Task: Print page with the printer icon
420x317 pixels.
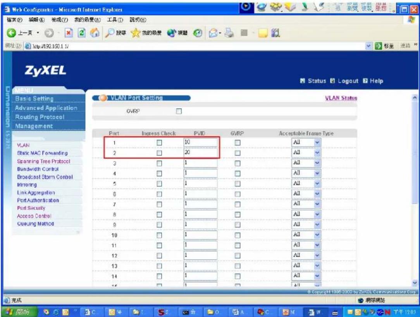Action: tap(229, 33)
